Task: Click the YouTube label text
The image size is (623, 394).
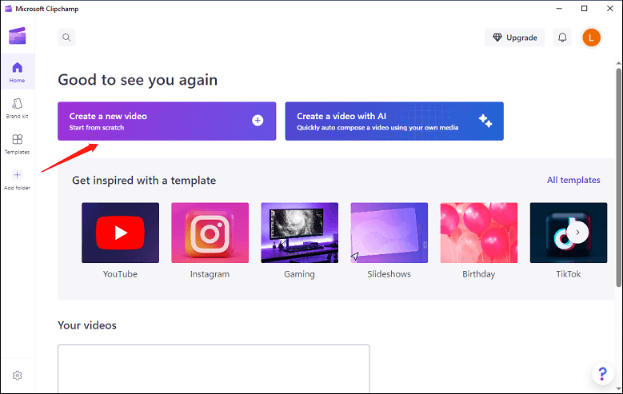Action: pos(120,274)
